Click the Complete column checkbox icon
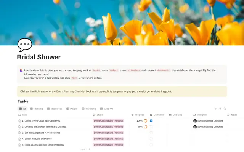The width and height of the screenshot is (244, 152). pyautogui.click(x=151, y=115)
